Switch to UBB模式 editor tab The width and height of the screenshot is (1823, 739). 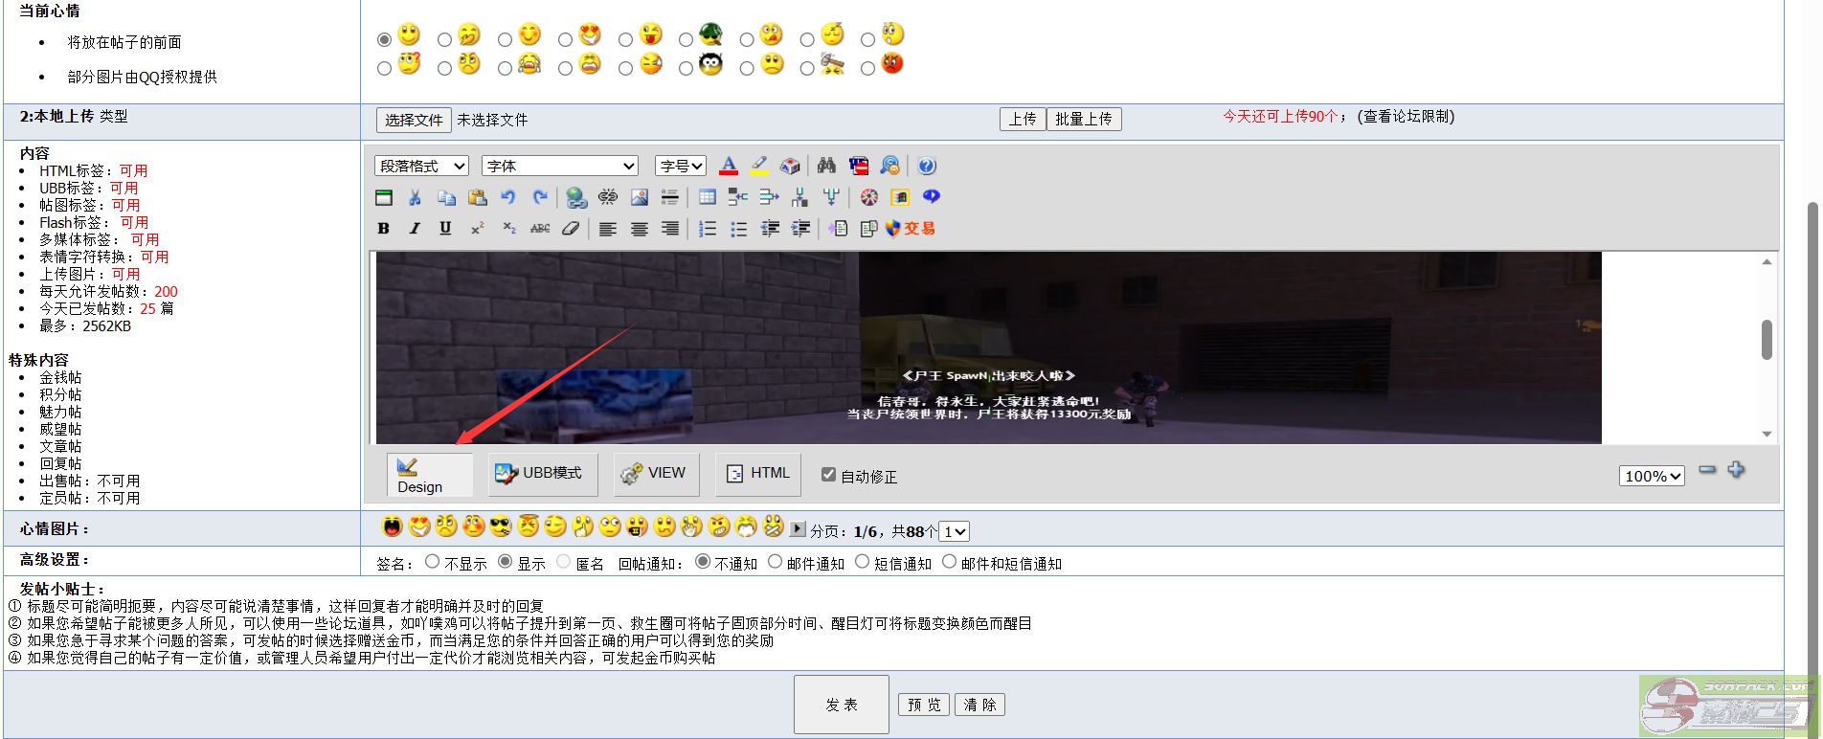[x=542, y=474]
